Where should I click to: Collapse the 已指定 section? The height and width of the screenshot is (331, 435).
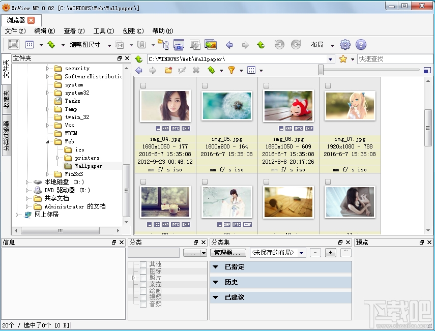pos(216,267)
